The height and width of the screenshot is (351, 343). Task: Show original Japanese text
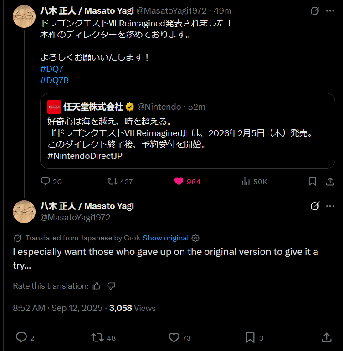[165, 238]
